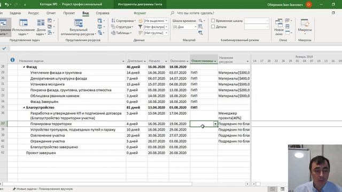Open the Проект ribbon tab
This screenshot has width=342, height=192.
coord(69,13)
